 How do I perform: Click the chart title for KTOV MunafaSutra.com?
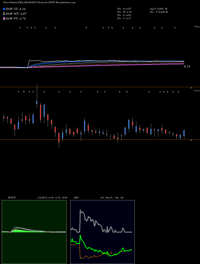(x=39, y=2)
